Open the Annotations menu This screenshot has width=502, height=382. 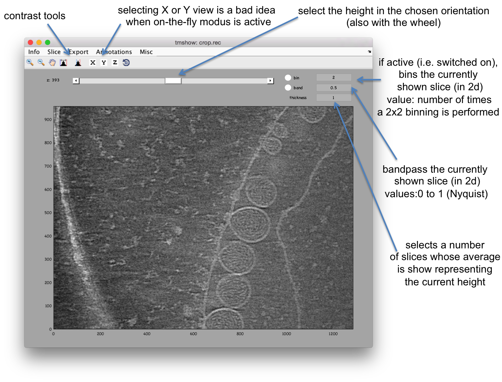click(114, 52)
